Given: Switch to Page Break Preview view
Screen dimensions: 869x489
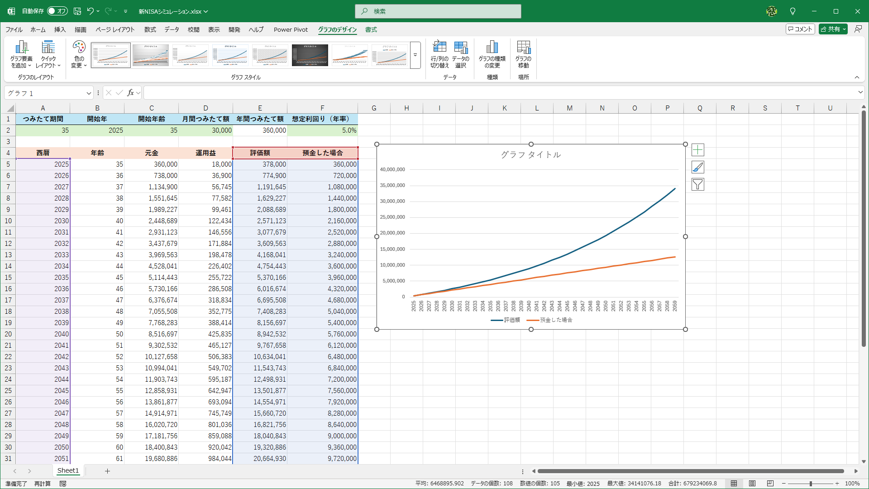Looking at the screenshot, I should tap(770, 484).
